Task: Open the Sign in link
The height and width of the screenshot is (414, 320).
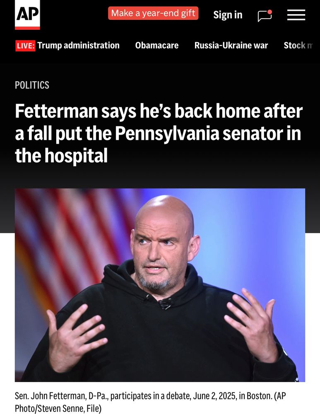Action: pos(228,15)
